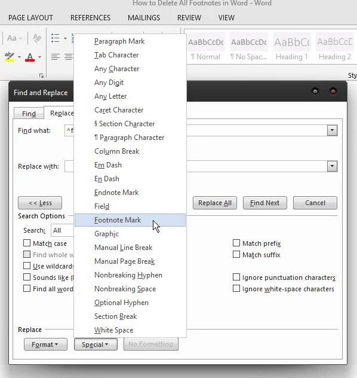Image resolution: width=357 pixels, height=378 pixels.
Task: Click the Clear Formatting eraser icon
Action: coord(37,38)
